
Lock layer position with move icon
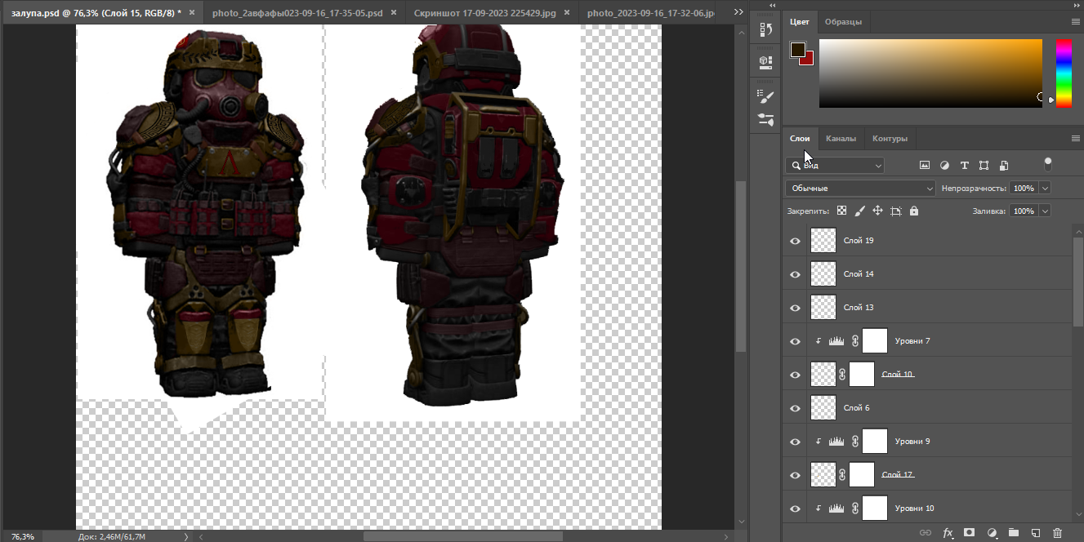pyautogui.click(x=877, y=211)
